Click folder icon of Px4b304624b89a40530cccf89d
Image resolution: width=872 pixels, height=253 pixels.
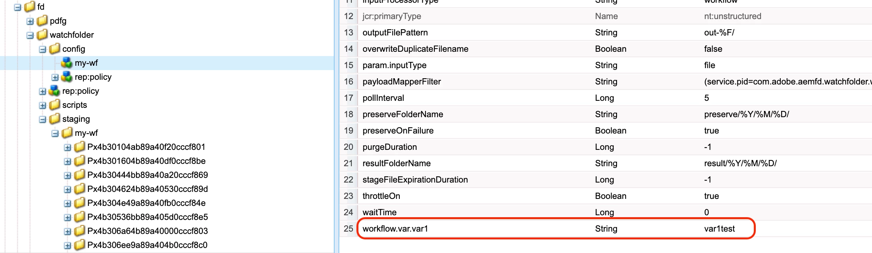(x=80, y=189)
